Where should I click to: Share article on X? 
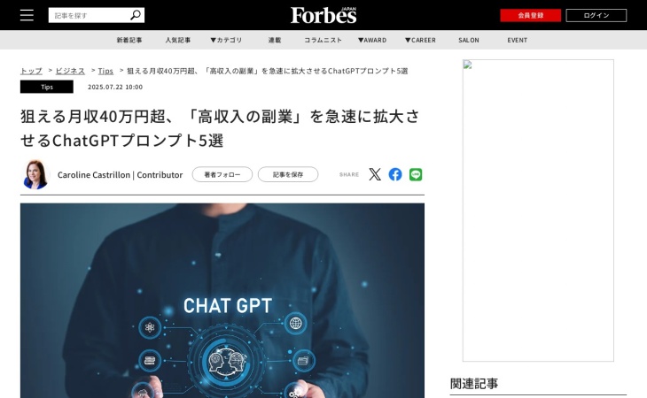click(x=375, y=174)
